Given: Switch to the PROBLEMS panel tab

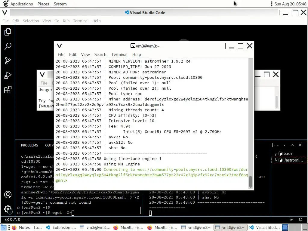Looking at the screenshot, I should pyautogui.click(x=29, y=145).
